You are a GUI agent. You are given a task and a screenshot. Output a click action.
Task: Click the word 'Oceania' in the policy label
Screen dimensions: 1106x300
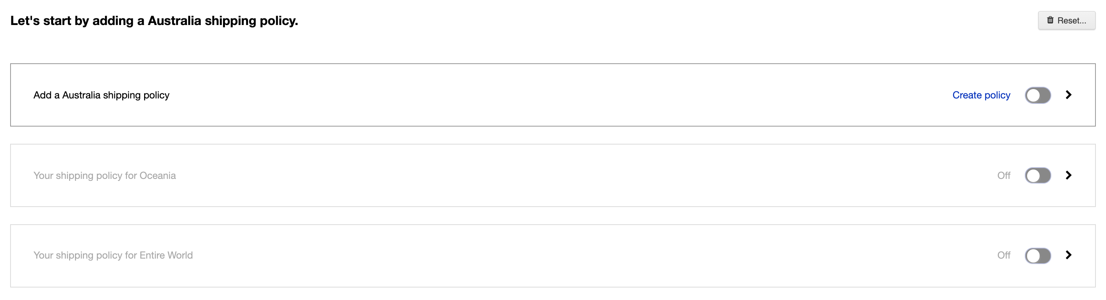point(157,175)
